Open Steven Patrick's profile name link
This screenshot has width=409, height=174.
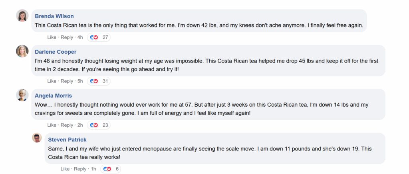point(67,139)
